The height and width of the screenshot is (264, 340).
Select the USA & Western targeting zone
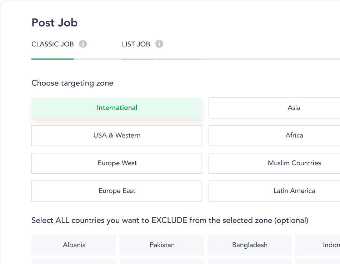coord(117,136)
